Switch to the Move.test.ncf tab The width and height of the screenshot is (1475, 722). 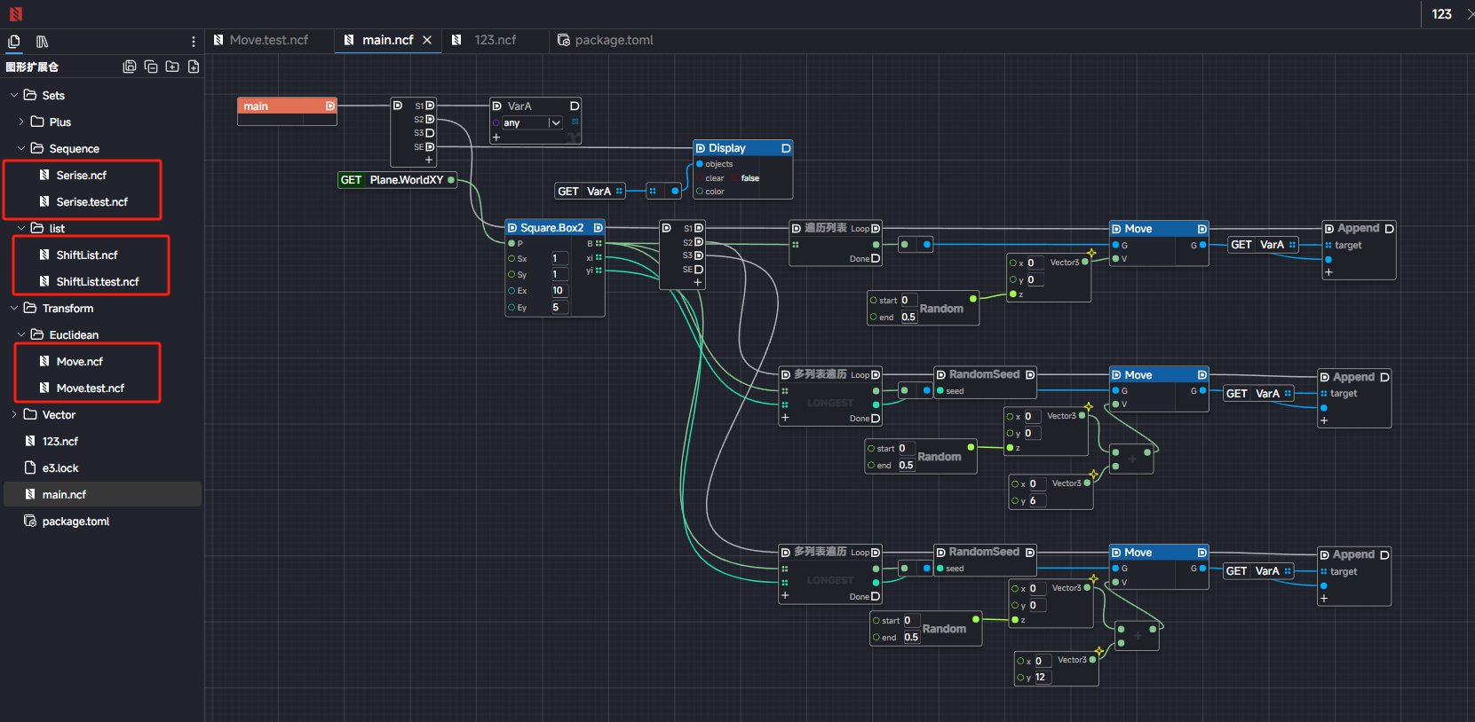(268, 40)
